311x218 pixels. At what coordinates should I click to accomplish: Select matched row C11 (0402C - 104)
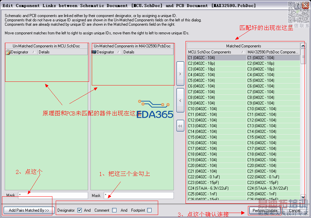coord(244,115)
